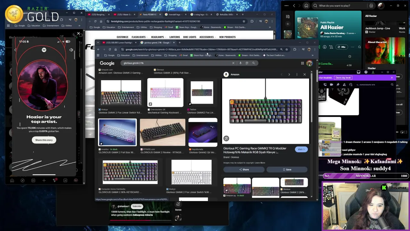The height and width of the screenshot is (231, 410).
Task: Go back in Spotify navigation
Action: tap(294, 5)
